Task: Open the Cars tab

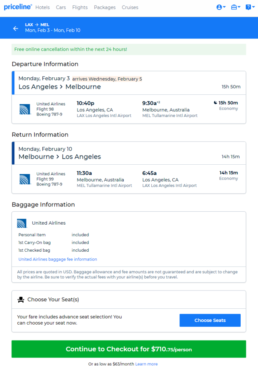Action: pos(61,7)
